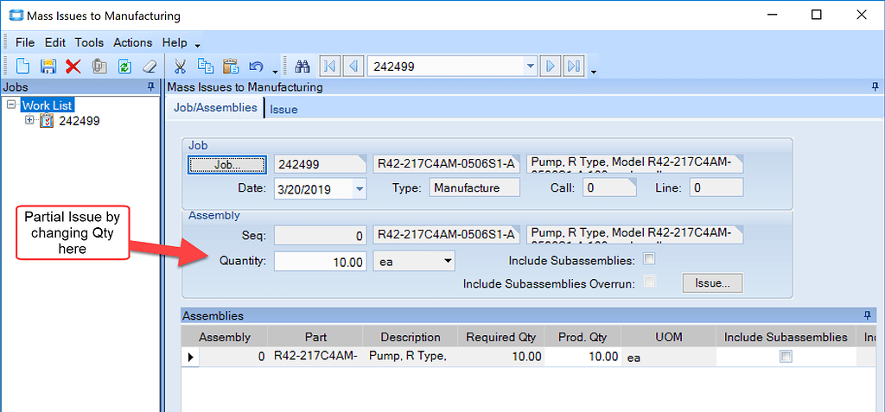Image resolution: width=885 pixels, height=412 pixels.
Task: Switch to the Issue tab
Action: (283, 110)
